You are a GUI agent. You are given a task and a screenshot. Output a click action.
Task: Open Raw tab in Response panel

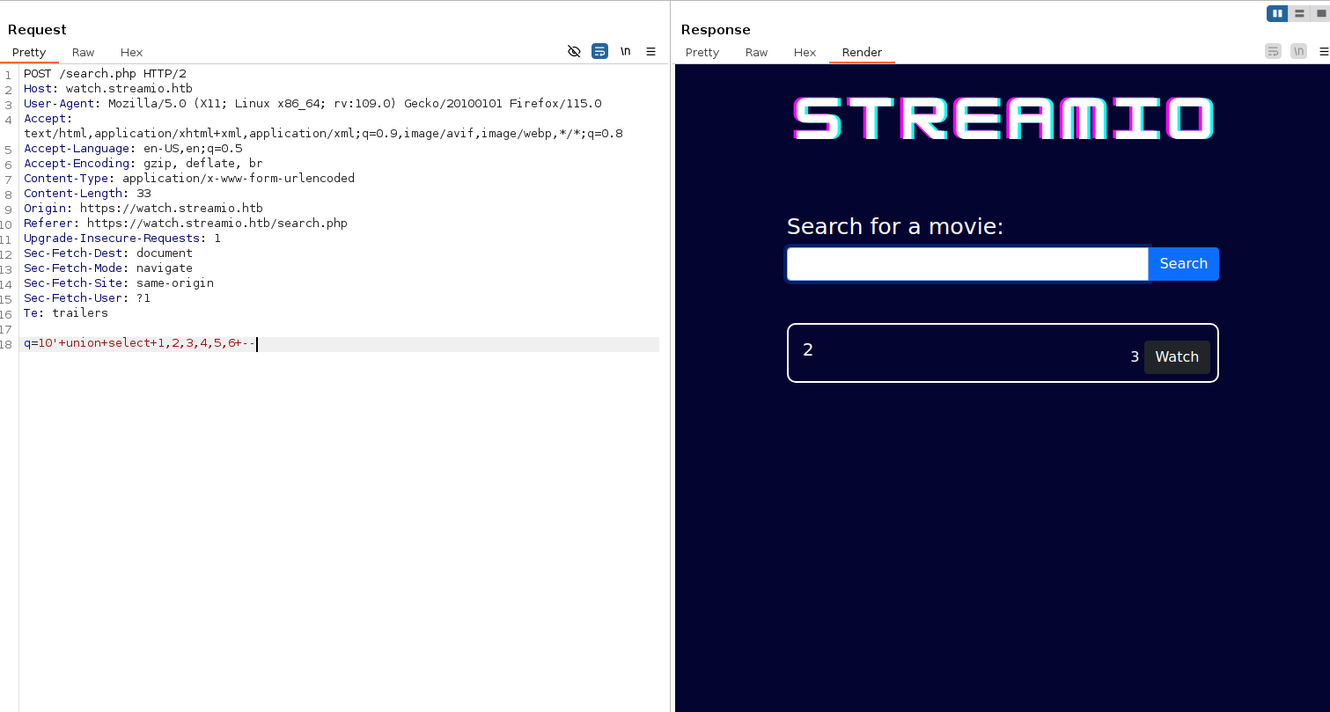click(756, 53)
